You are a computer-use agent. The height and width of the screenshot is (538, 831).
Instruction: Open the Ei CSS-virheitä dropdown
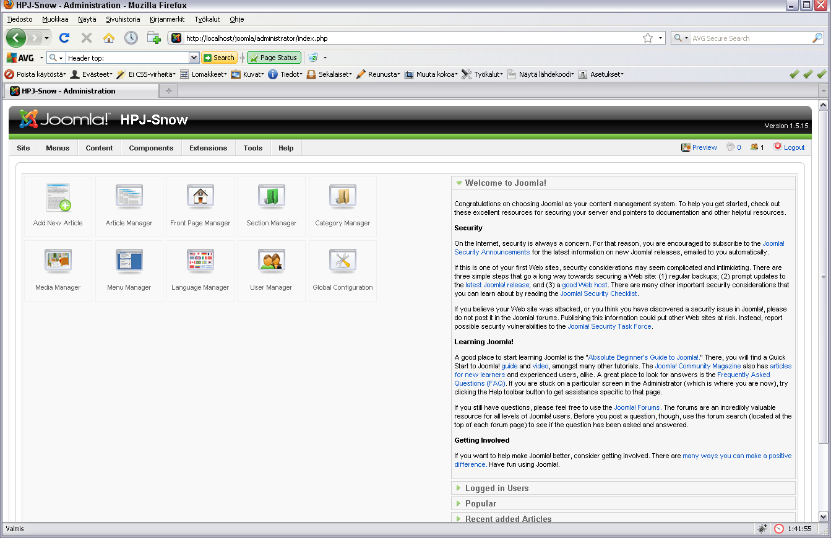click(x=146, y=74)
